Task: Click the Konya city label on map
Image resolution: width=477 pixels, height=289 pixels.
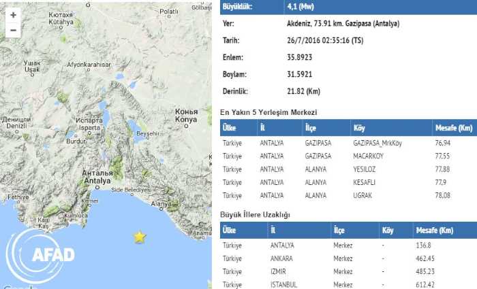Action: 186,120
